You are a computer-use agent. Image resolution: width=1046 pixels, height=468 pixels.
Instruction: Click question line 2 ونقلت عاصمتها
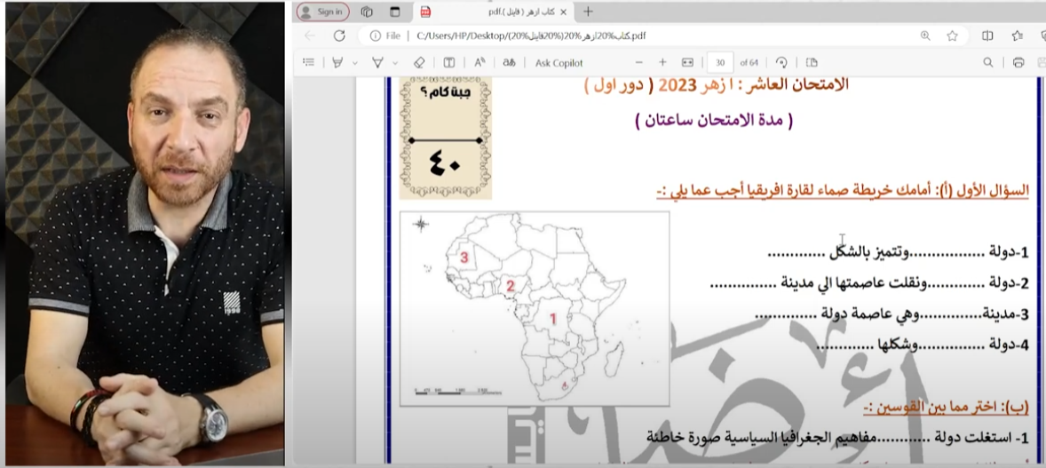pyautogui.click(x=869, y=283)
